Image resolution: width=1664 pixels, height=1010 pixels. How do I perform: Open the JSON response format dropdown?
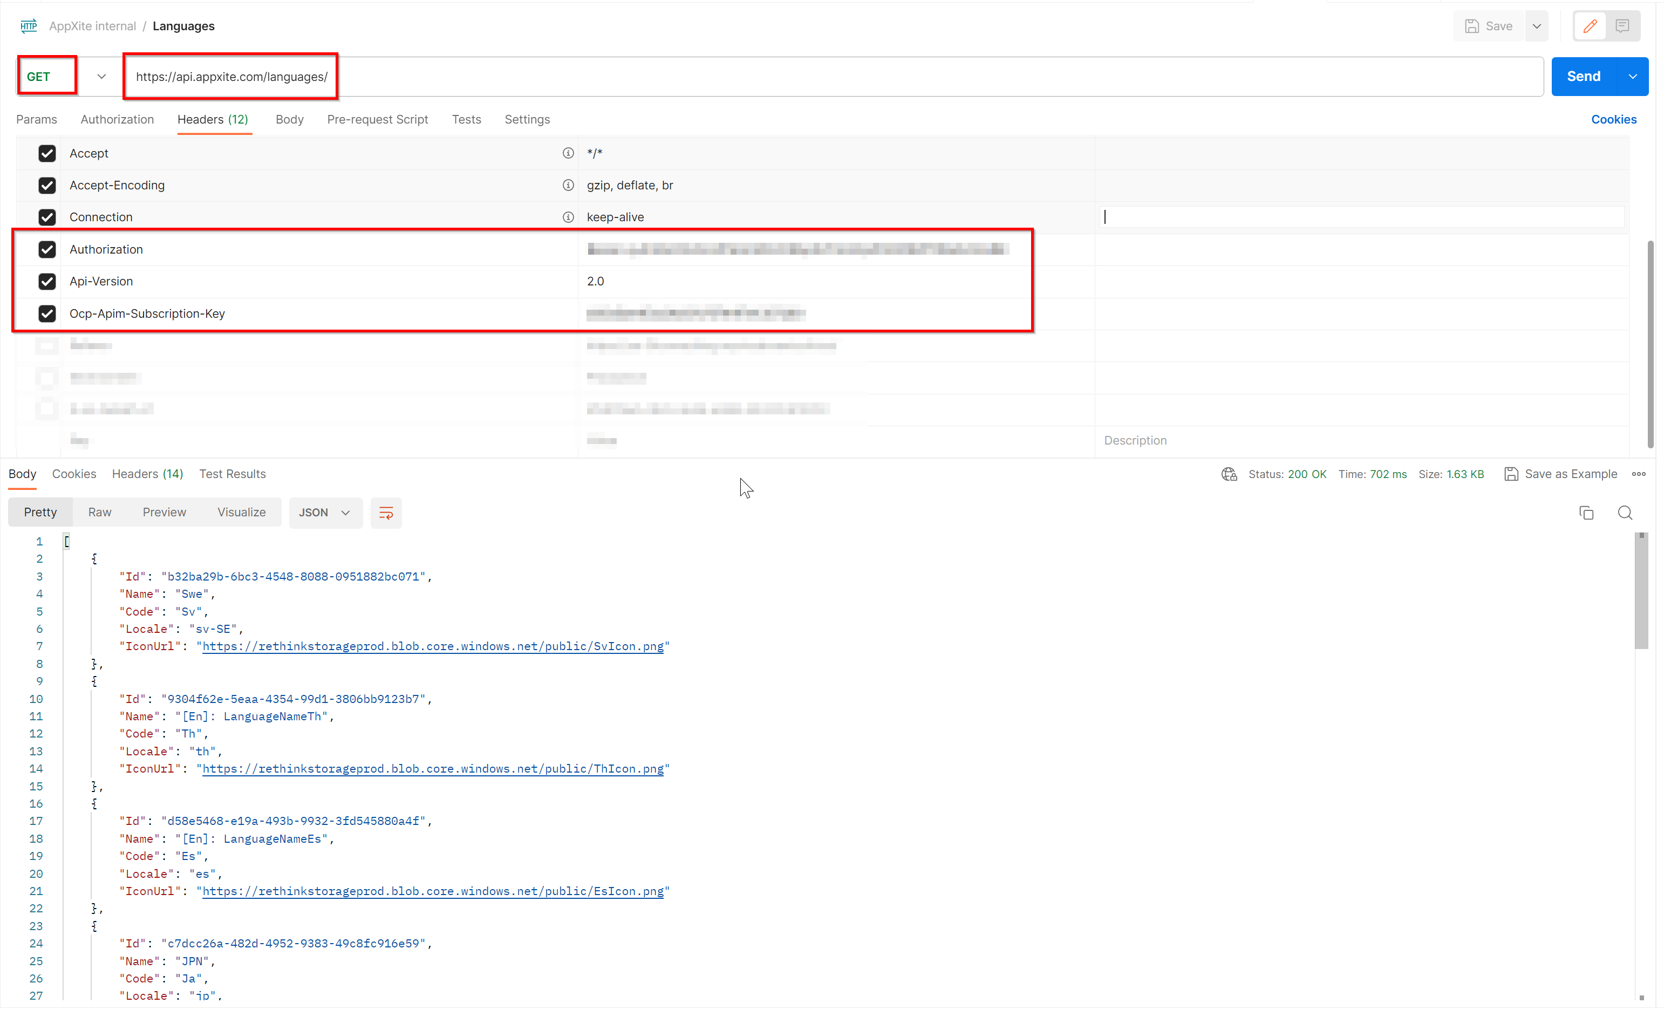pyautogui.click(x=325, y=513)
